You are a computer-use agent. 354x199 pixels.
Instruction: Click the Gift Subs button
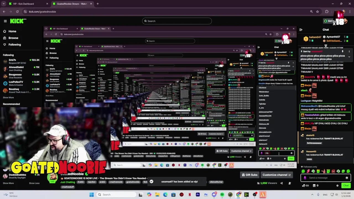(249, 175)
